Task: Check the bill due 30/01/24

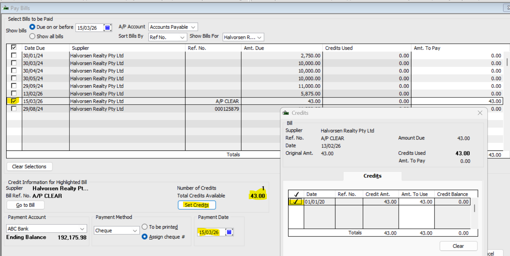Action: click(x=14, y=55)
